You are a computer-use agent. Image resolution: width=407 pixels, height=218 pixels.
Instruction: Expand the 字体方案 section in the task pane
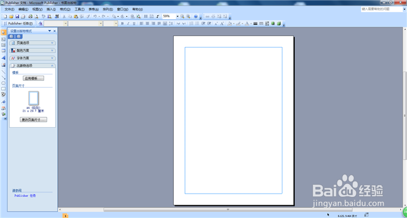click(x=33, y=58)
